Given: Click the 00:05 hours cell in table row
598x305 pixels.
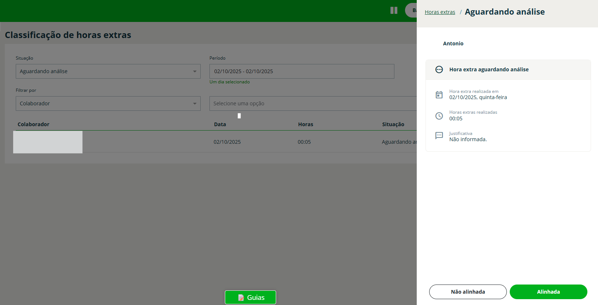Looking at the screenshot, I should (304, 142).
